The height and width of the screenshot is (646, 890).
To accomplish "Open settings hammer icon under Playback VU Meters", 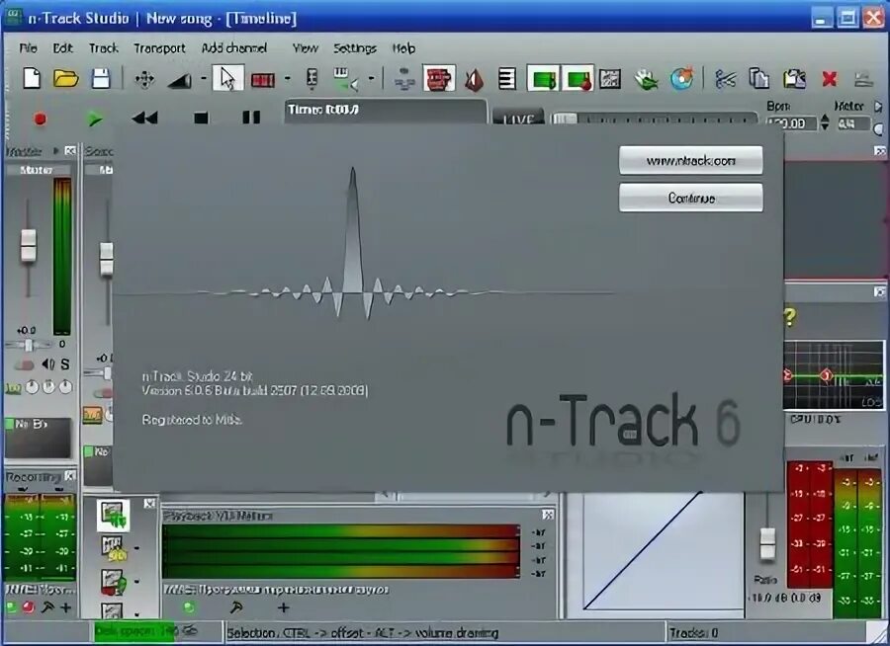I will pyautogui.click(x=236, y=607).
